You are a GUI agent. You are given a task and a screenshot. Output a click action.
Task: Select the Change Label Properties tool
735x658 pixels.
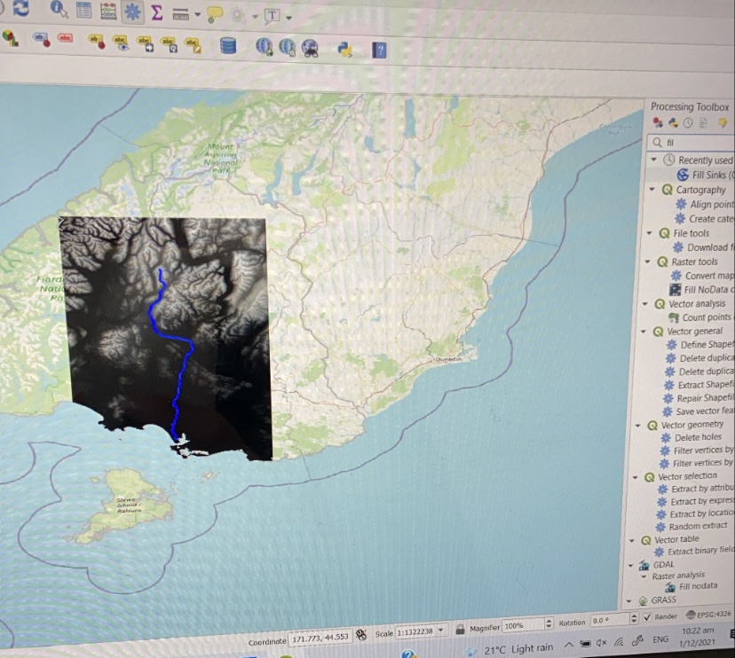pos(194,45)
